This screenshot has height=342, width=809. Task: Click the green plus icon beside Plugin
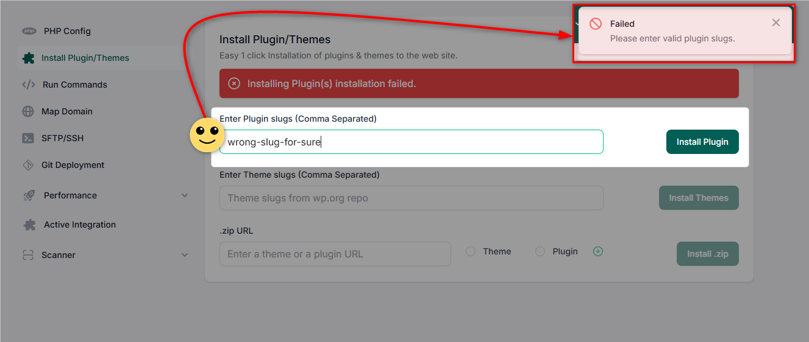point(598,251)
